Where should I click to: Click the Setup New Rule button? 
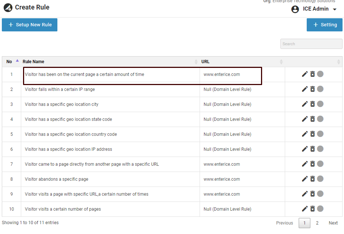click(30, 25)
